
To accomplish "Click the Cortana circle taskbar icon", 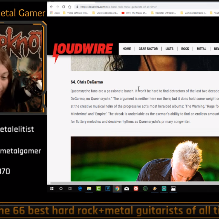I will (61, 189).
